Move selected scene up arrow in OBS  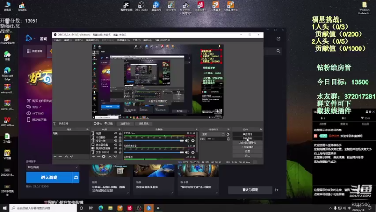[x=66, y=157]
